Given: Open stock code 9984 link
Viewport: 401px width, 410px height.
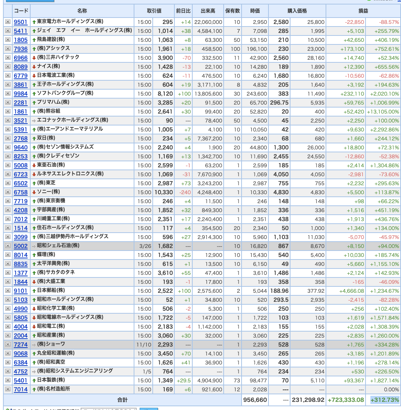Looking at the screenshot, I should (21, 94).
